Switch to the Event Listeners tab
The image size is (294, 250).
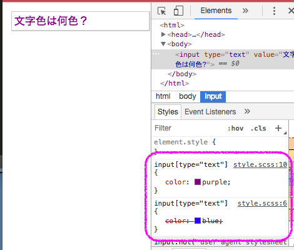click(x=210, y=112)
